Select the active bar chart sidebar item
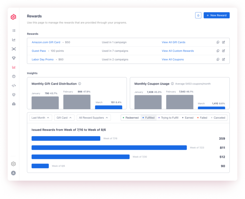The width and height of the screenshot is (245, 199). 13,67
